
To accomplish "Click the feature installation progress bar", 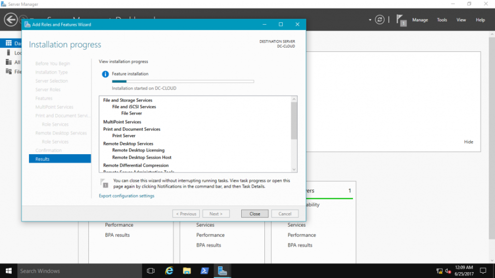I will point(183,82).
